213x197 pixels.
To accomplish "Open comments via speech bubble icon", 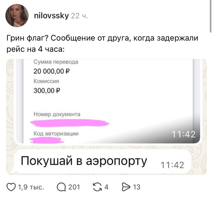I will (x=61, y=187).
